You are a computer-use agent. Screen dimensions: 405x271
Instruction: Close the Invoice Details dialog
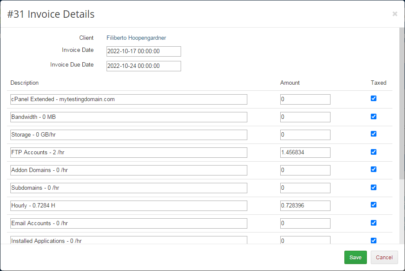pyautogui.click(x=395, y=13)
